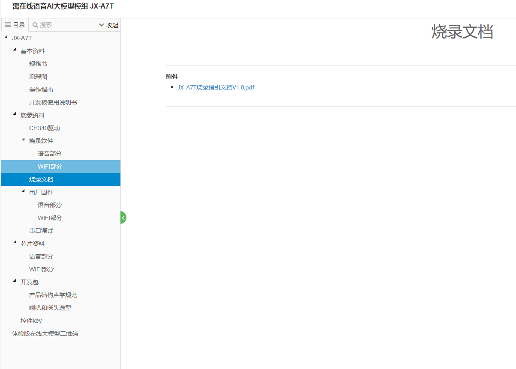The width and height of the screenshot is (516, 369).
Task: Select CH340驱动 in the tree
Action: [45, 128]
